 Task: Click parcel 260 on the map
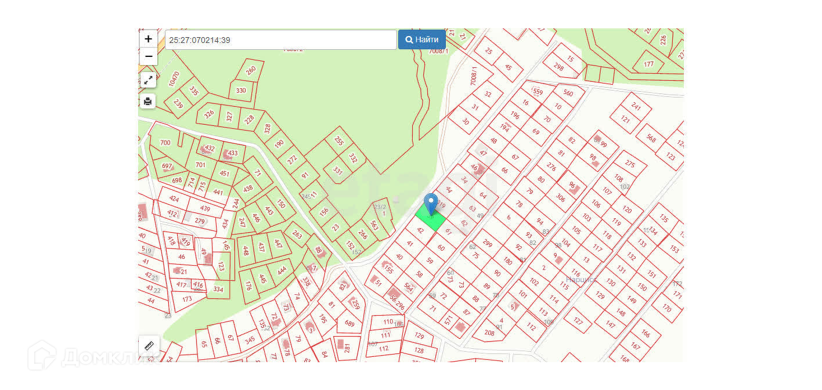(250, 70)
